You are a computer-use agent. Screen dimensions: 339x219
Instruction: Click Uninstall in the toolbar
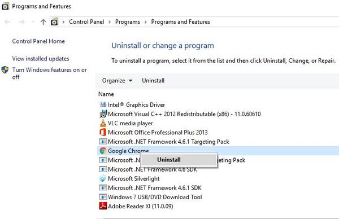[153, 81]
